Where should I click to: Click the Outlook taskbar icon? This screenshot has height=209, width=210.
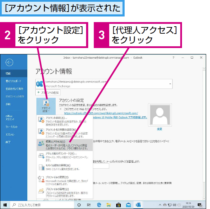[138, 205]
